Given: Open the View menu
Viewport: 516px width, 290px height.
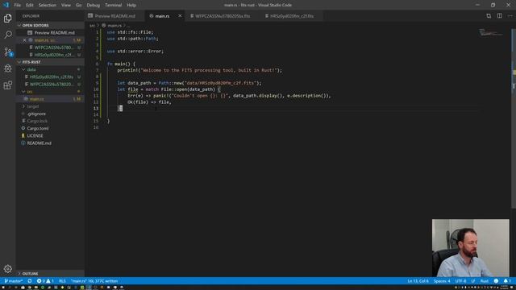Looking at the screenshot, I should [x=66, y=5].
